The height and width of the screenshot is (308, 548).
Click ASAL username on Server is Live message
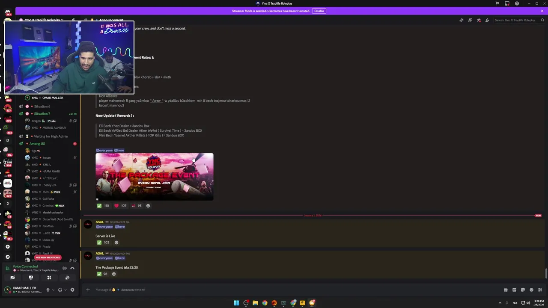click(x=99, y=222)
